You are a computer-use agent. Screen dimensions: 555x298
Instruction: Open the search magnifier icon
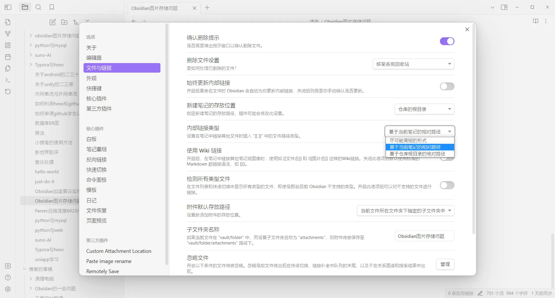click(x=38, y=7)
